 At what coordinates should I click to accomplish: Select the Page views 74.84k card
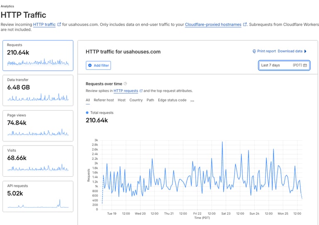pyautogui.click(x=38, y=126)
